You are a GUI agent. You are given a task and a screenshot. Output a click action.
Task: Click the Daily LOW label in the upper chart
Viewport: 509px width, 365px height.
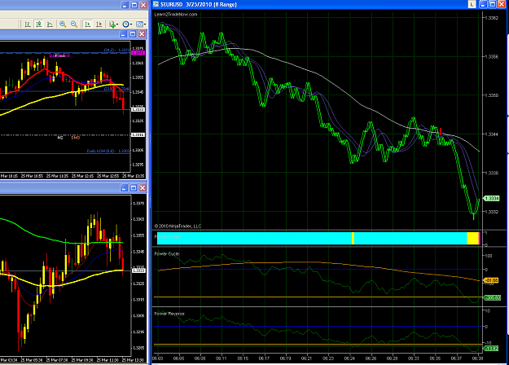(x=108, y=151)
